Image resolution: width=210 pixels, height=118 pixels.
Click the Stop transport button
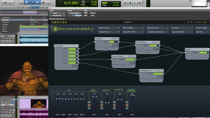tap(130, 3)
